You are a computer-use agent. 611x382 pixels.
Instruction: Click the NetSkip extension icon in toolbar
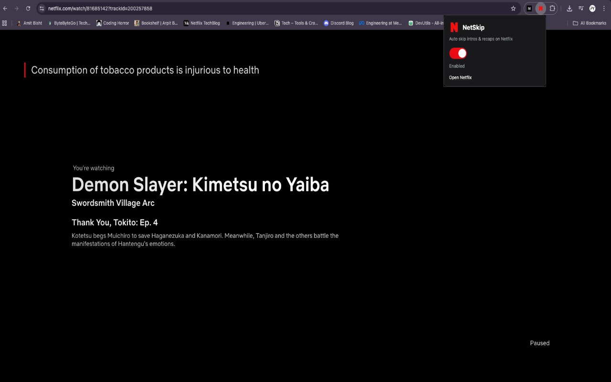coord(540,9)
